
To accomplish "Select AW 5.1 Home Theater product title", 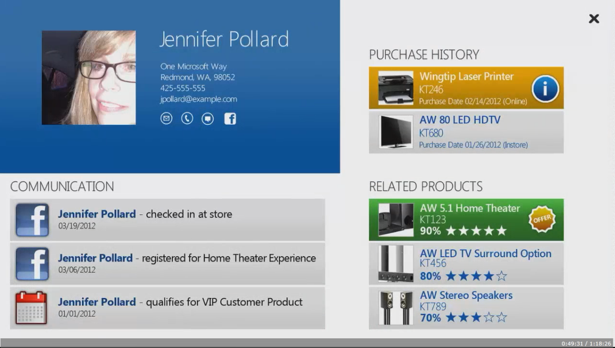I will pyautogui.click(x=469, y=208).
